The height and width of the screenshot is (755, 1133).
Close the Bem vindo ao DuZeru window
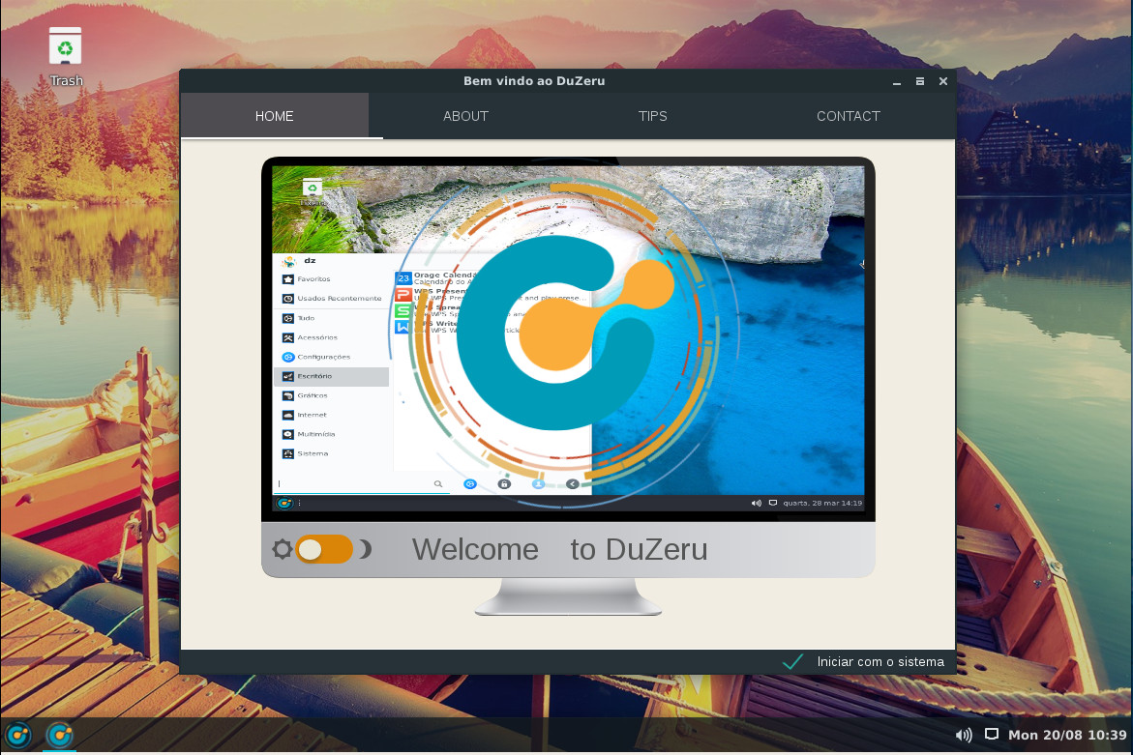[x=943, y=81]
